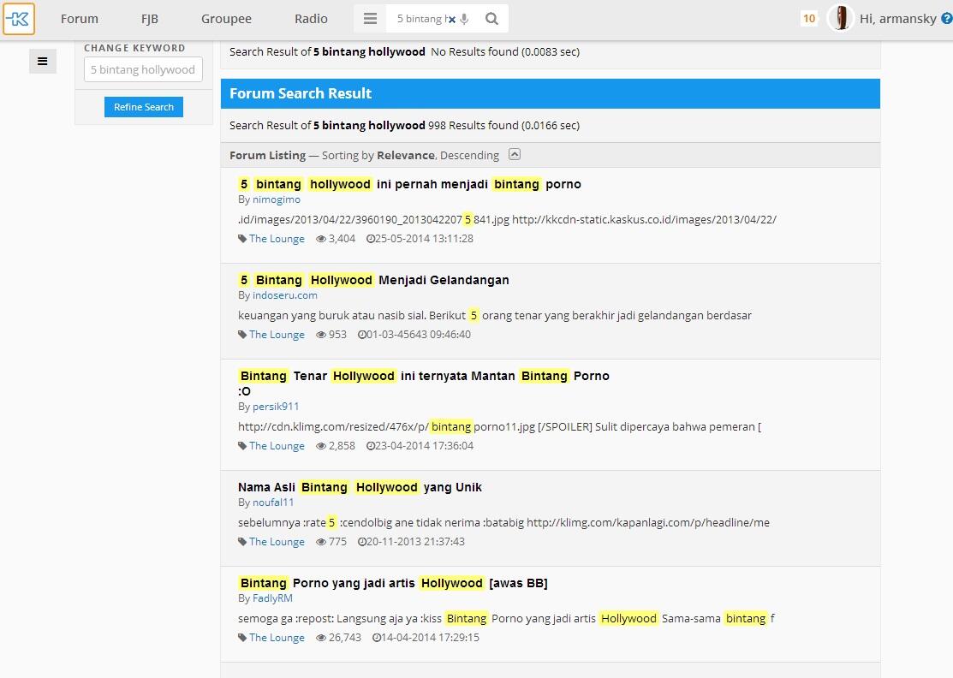Click the CHANGE KEYWORD label
Image resolution: width=953 pixels, height=678 pixels.
(134, 48)
